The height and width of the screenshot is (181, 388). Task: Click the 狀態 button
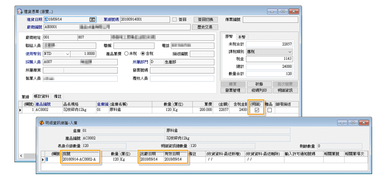(259, 84)
